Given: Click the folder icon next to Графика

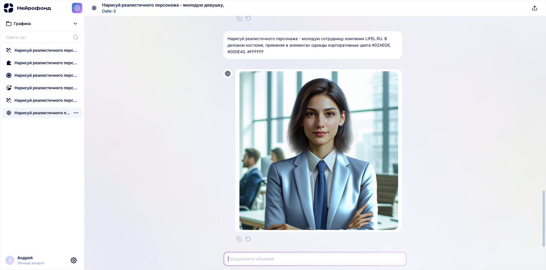Looking at the screenshot, I should pyautogui.click(x=9, y=24).
